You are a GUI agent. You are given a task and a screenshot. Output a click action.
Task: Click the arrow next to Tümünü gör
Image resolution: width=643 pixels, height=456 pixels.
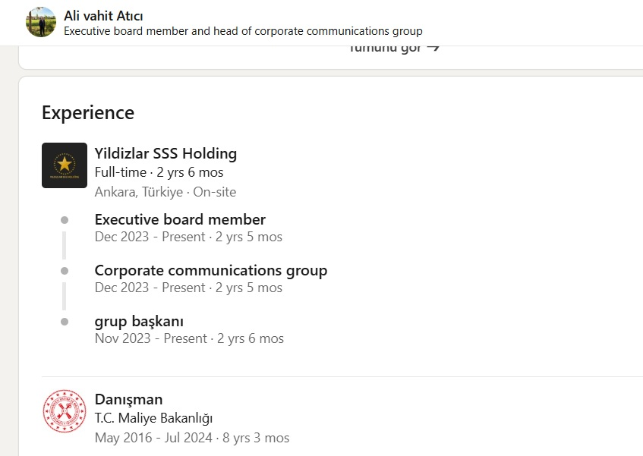click(x=433, y=48)
